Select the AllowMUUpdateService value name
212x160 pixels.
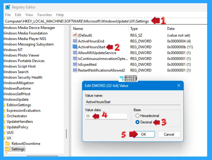pos(97,53)
